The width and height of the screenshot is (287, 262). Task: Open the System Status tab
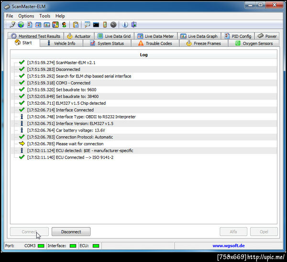(107, 44)
